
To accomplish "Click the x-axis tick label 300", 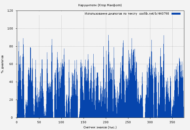I will click(x=150, y=122).
